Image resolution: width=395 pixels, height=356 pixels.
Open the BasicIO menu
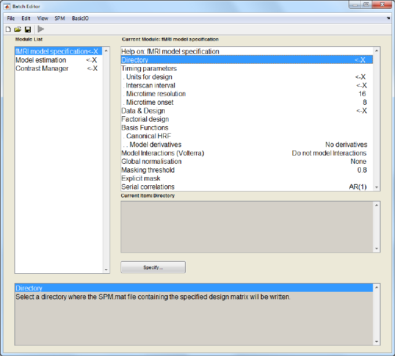pyautogui.click(x=80, y=19)
